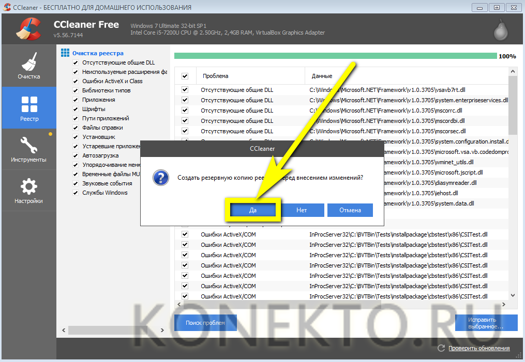Select the Реестр registry icon
The image size is (525, 362).
[29, 107]
